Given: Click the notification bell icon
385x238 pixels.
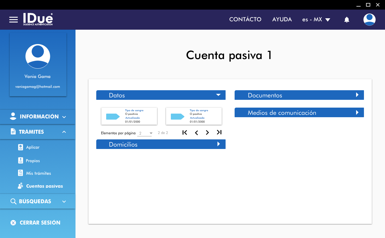Looking at the screenshot, I should click(x=346, y=20).
